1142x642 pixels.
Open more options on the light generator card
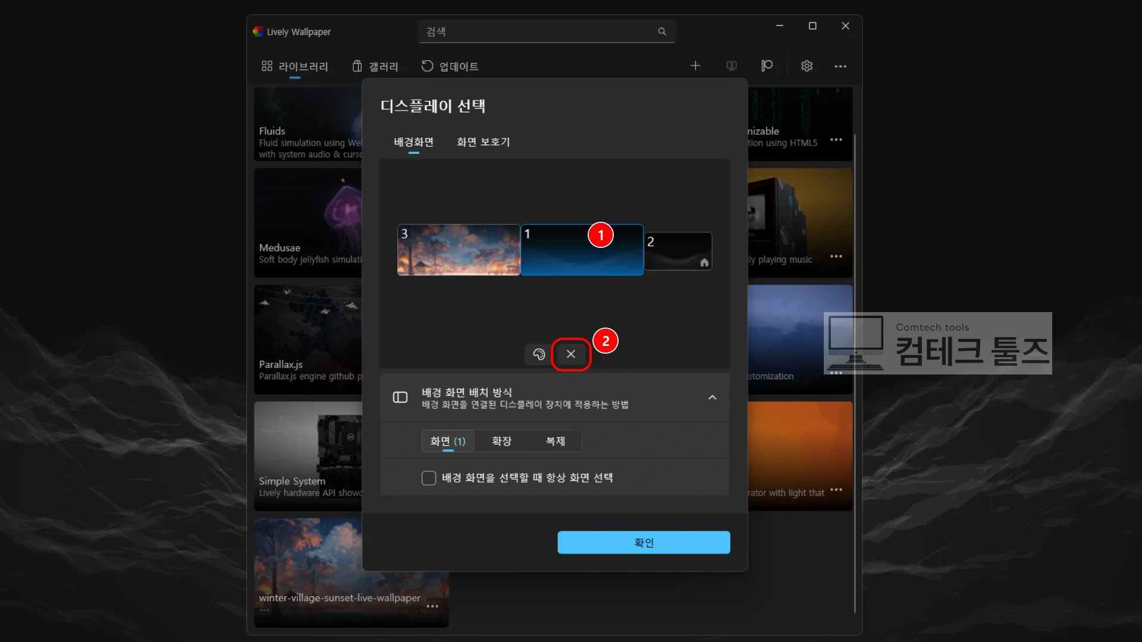pos(836,490)
